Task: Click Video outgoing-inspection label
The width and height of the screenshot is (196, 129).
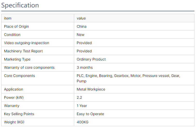Action: (27, 43)
